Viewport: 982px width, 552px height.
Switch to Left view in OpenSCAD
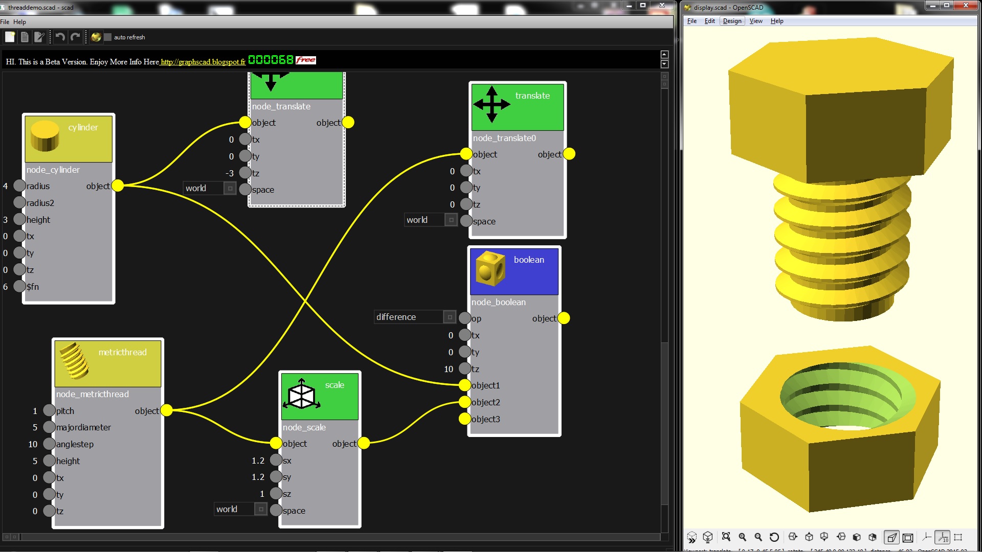click(841, 537)
